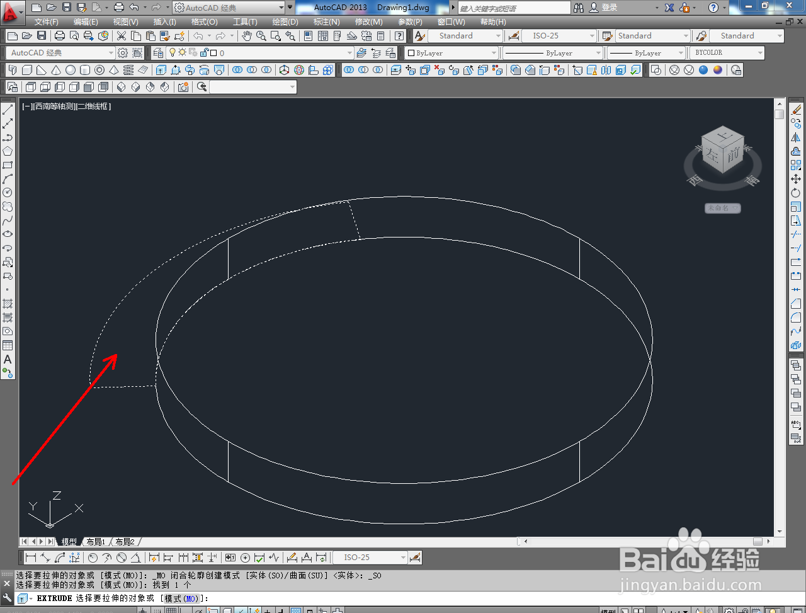Select the Sphere solid tool

pos(71,70)
